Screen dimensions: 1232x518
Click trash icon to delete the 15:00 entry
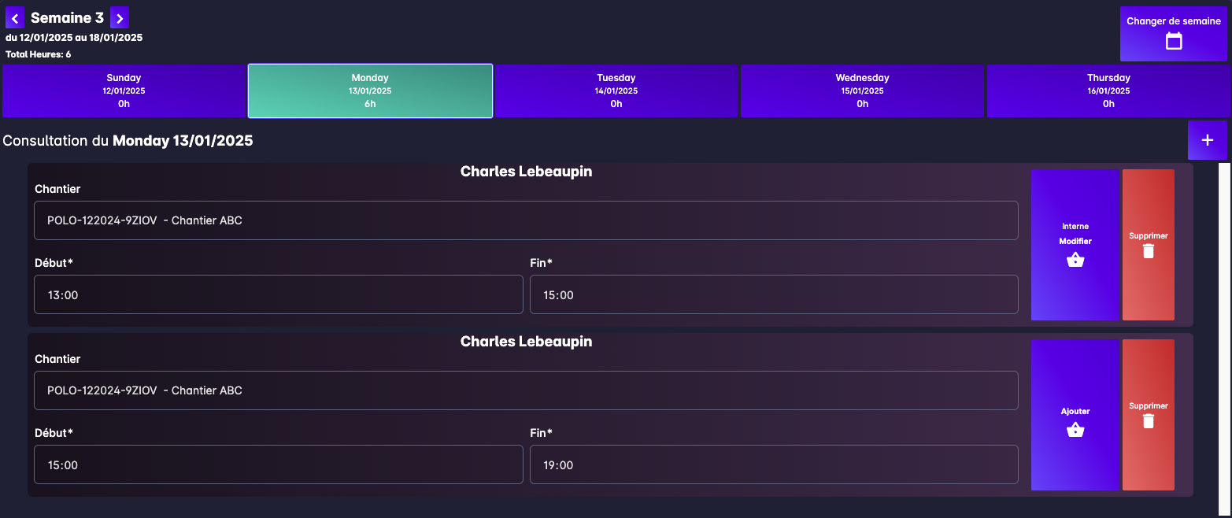coord(1148,421)
